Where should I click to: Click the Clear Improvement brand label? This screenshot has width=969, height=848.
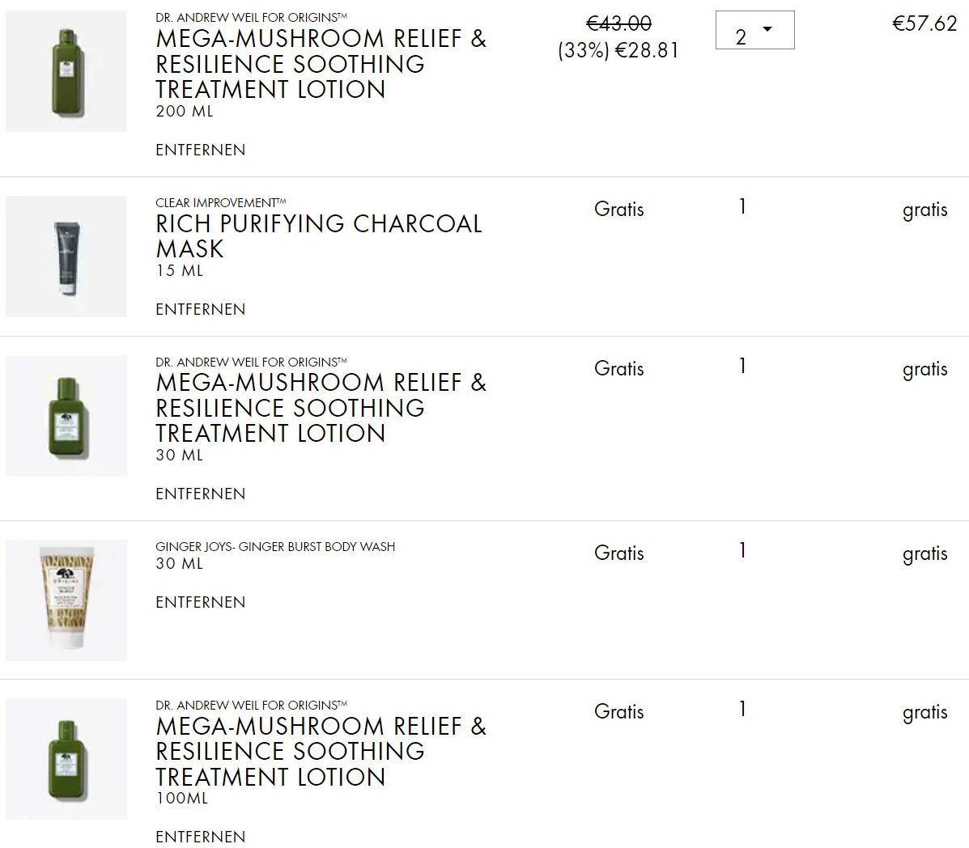click(x=221, y=202)
